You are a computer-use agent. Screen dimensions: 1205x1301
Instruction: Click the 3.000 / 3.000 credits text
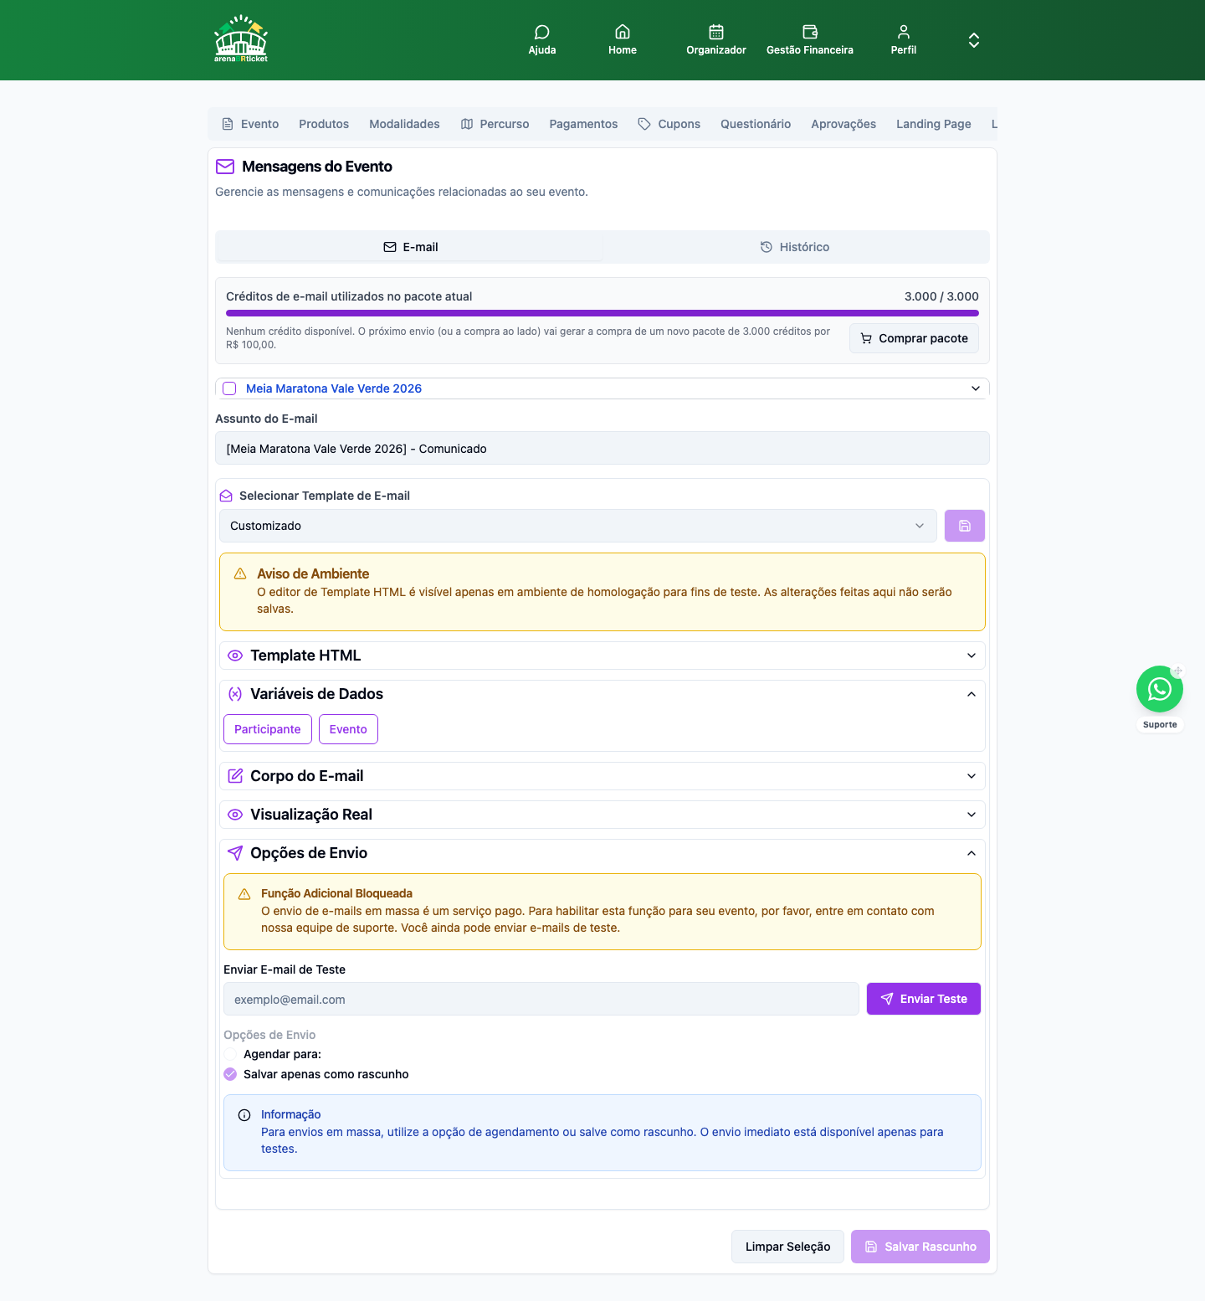pyautogui.click(x=941, y=296)
